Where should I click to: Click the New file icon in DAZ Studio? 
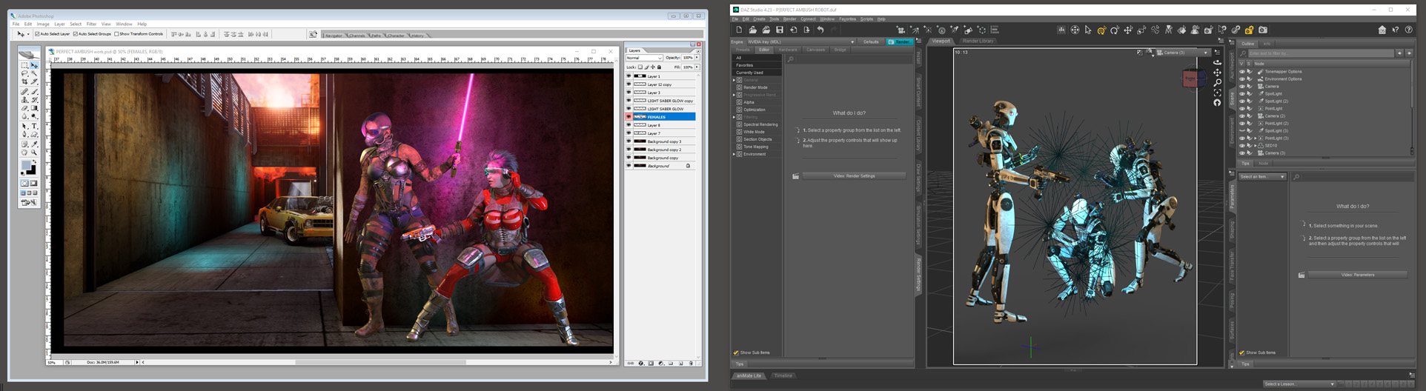[739, 30]
